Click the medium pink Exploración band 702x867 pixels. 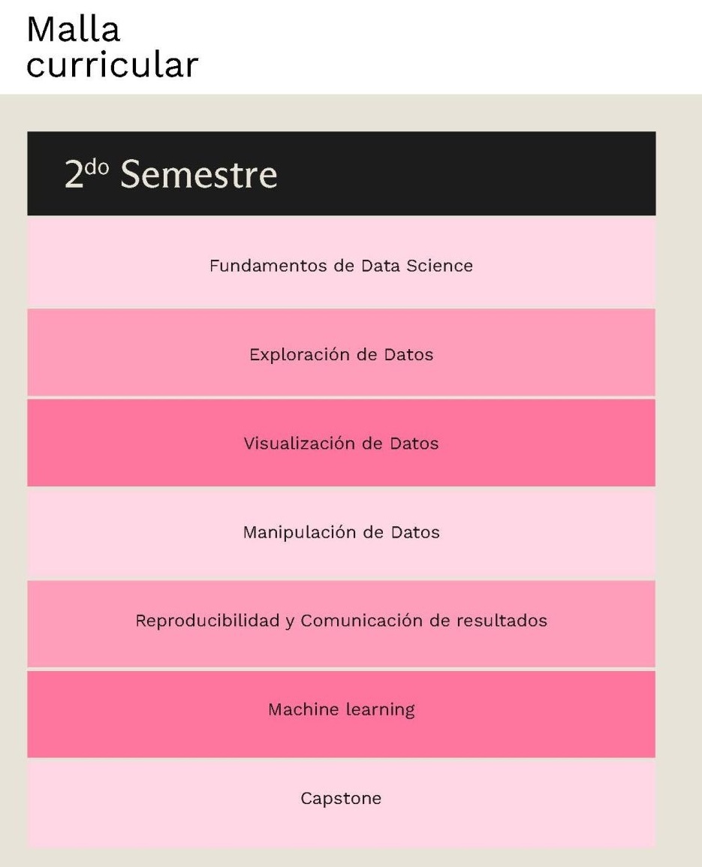[x=342, y=352]
